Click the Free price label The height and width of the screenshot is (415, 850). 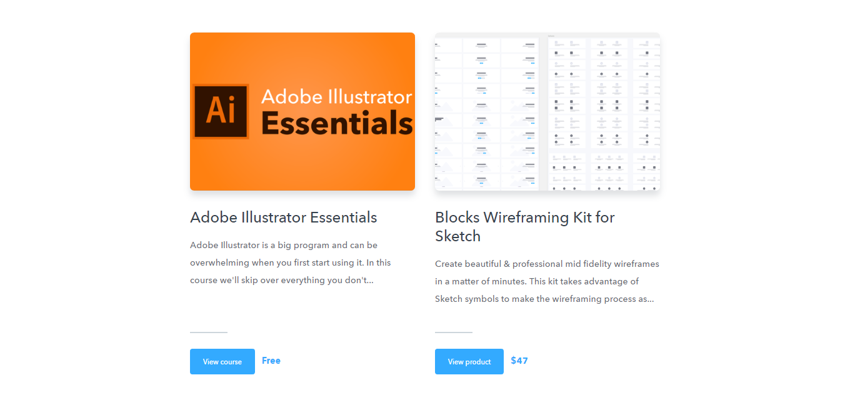(271, 361)
